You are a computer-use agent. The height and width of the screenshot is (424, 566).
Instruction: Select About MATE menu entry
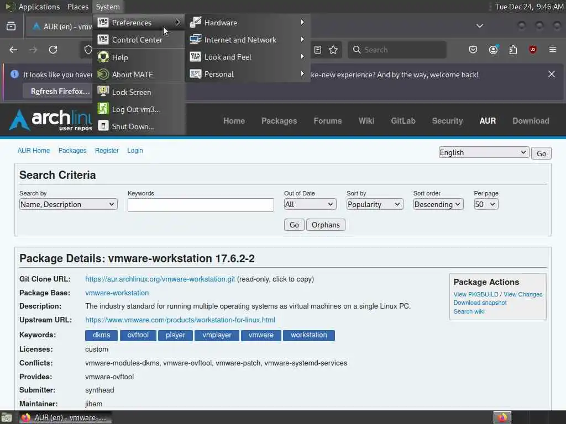139,75
